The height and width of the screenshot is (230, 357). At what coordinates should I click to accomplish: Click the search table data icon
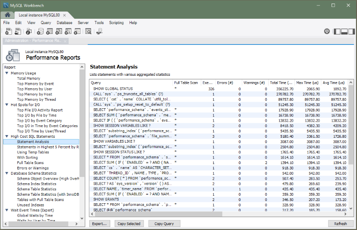[x=88, y=31]
